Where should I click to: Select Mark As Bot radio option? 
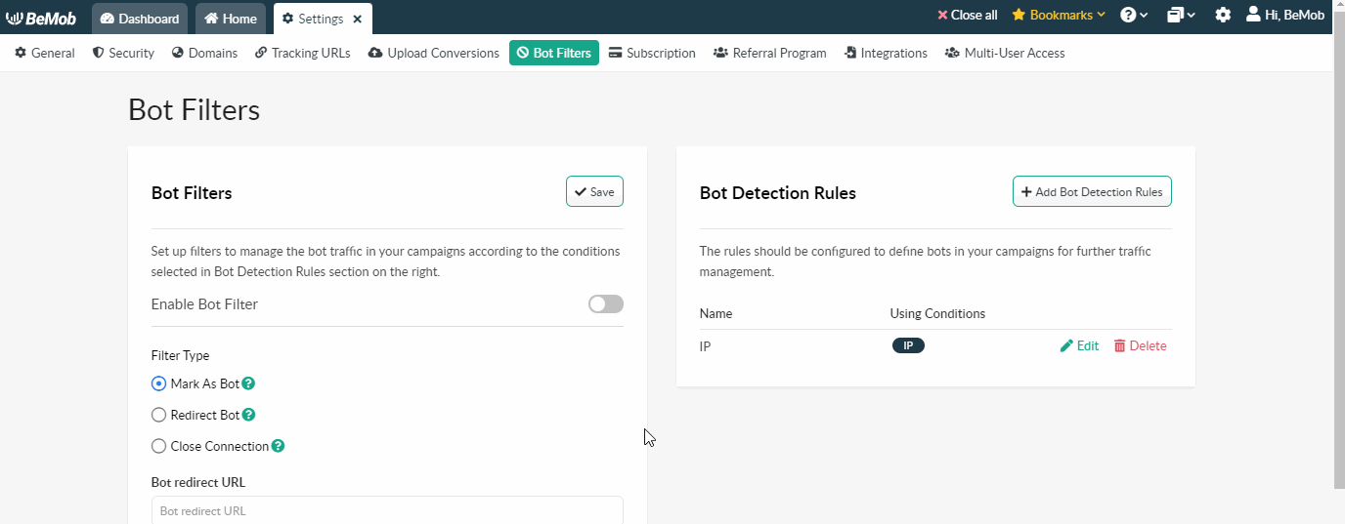[158, 383]
